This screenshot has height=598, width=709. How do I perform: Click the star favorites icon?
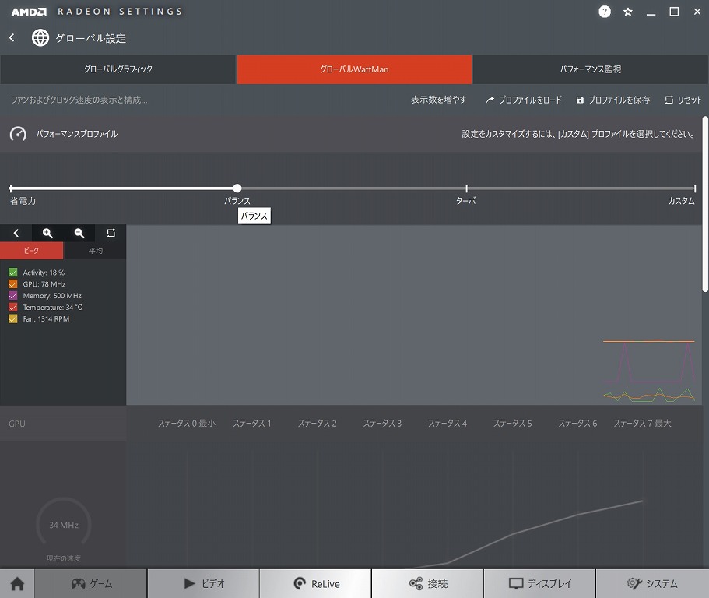(627, 12)
